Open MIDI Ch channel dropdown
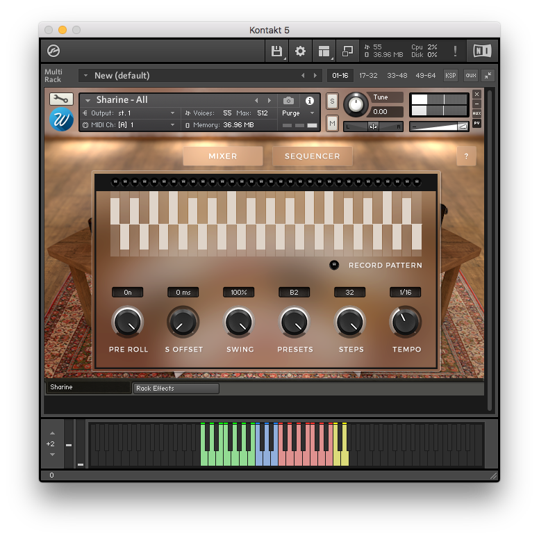539x538 pixels. (x=172, y=125)
